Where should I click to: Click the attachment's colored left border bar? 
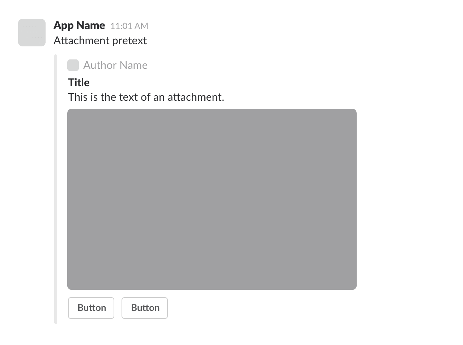[x=56, y=188]
